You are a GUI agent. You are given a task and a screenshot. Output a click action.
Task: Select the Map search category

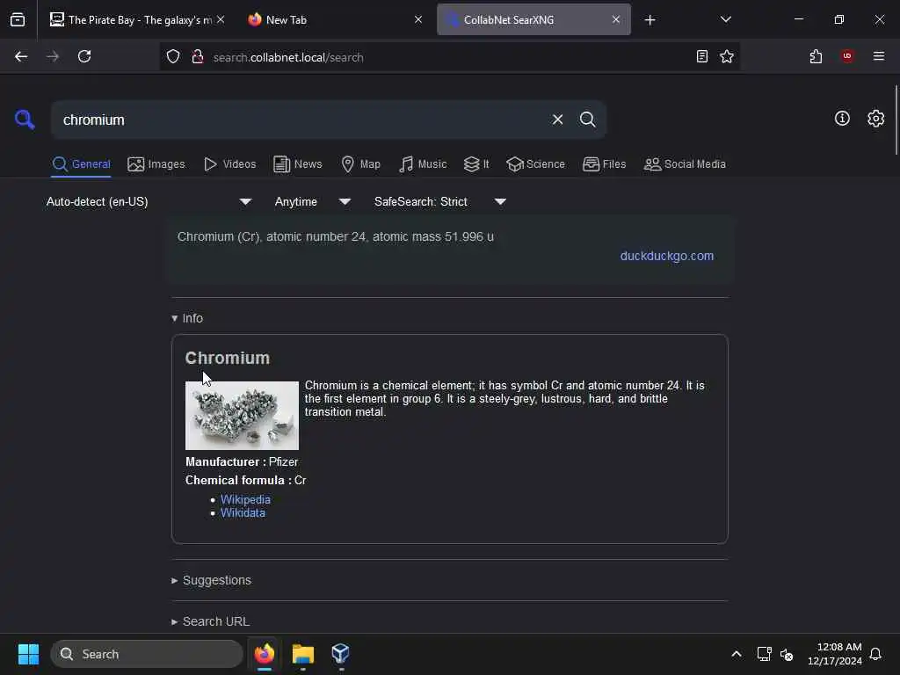(x=360, y=164)
